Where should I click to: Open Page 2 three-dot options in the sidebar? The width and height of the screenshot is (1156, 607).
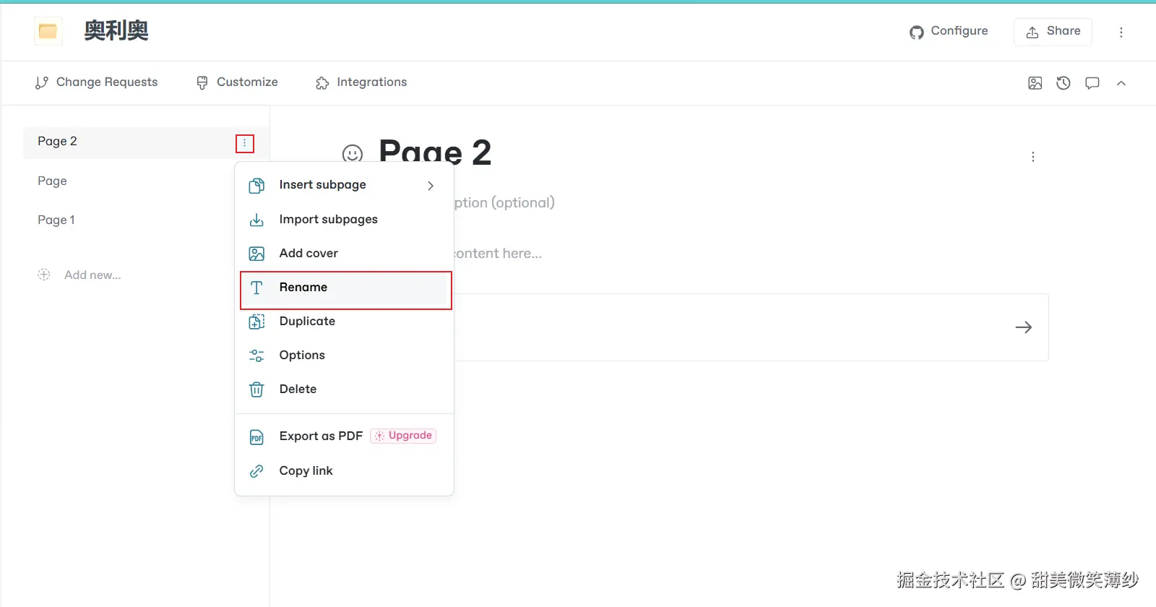coord(245,143)
